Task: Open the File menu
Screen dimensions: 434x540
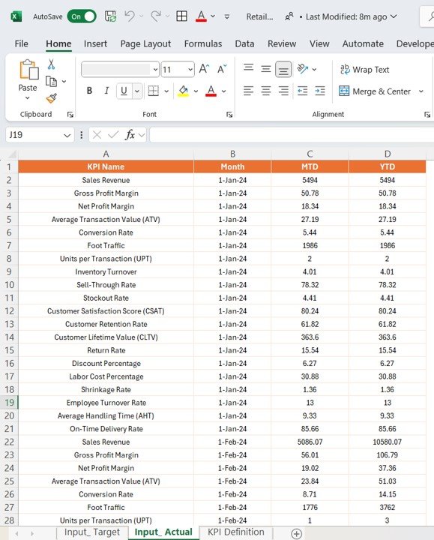Action: coord(21,43)
